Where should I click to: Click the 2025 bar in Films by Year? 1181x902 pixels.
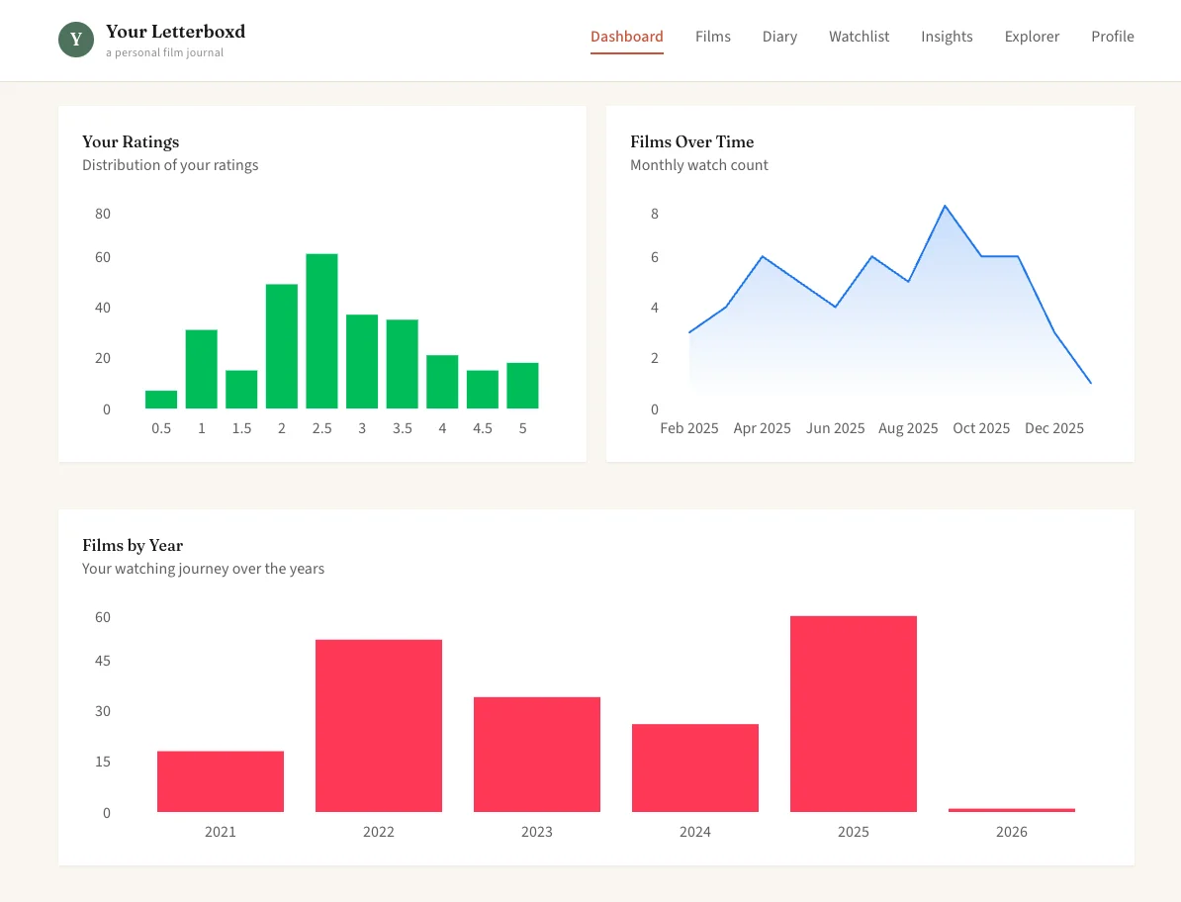pyautogui.click(x=853, y=714)
